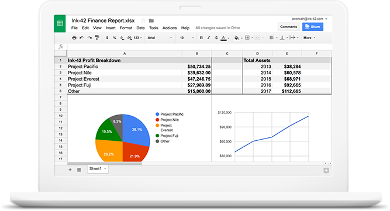Select column A header
Viewport: 390px width, 211px height.
coord(125,53)
